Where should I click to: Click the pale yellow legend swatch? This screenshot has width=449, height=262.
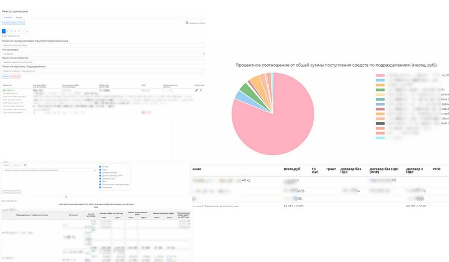pos(381,94)
